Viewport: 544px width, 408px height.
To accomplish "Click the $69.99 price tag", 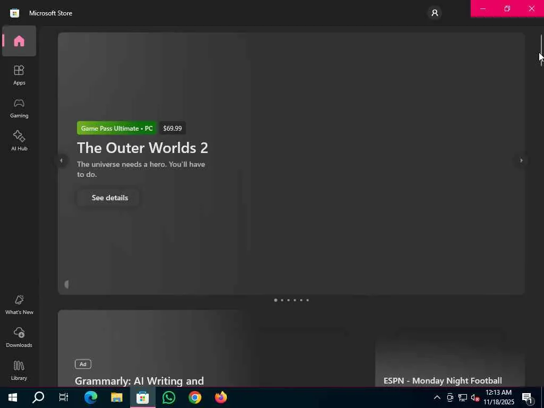I will point(173,128).
